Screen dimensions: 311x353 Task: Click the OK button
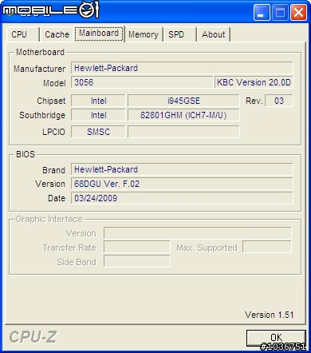tap(276, 338)
